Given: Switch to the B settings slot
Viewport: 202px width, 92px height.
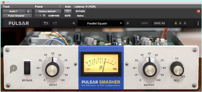Looking at the screenshot, I should pos(185,23).
